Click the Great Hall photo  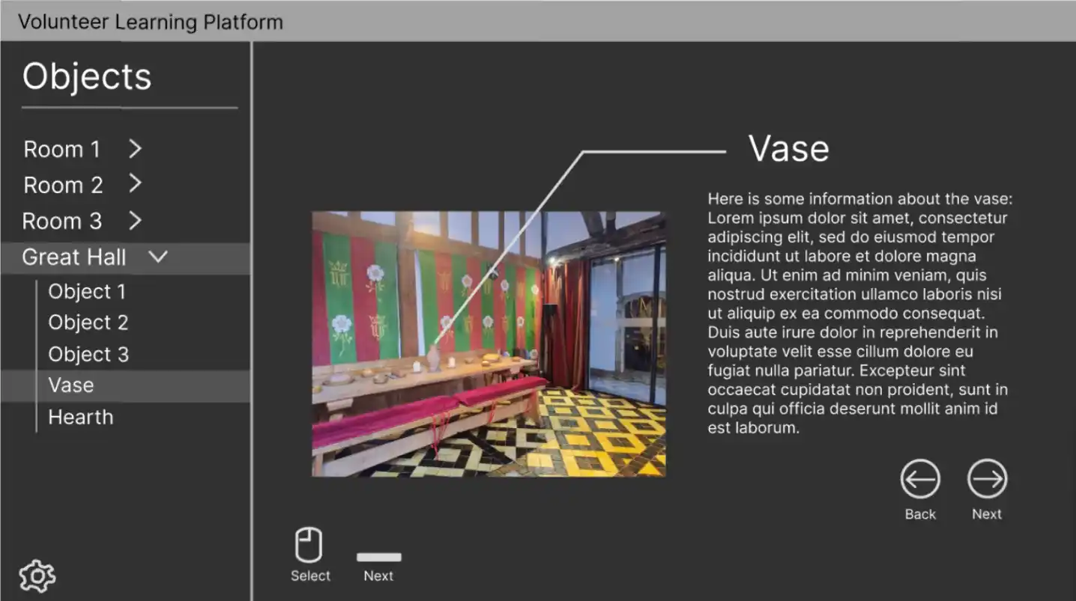pos(487,344)
